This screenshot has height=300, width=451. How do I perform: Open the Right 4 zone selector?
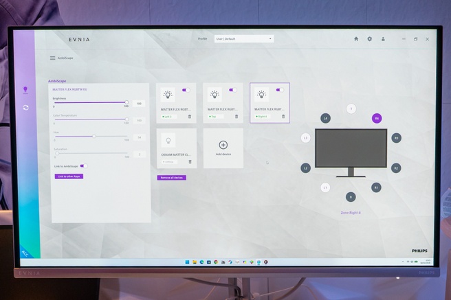(263, 117)
